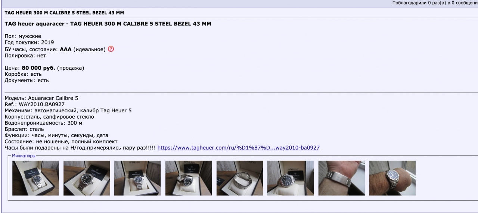View the sixth thumbnail of the watch on cushion
Screen dimensions: 478x213
[x=291, y=178]
